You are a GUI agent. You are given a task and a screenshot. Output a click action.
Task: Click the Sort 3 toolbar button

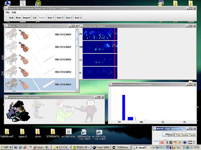pos(69,18)
